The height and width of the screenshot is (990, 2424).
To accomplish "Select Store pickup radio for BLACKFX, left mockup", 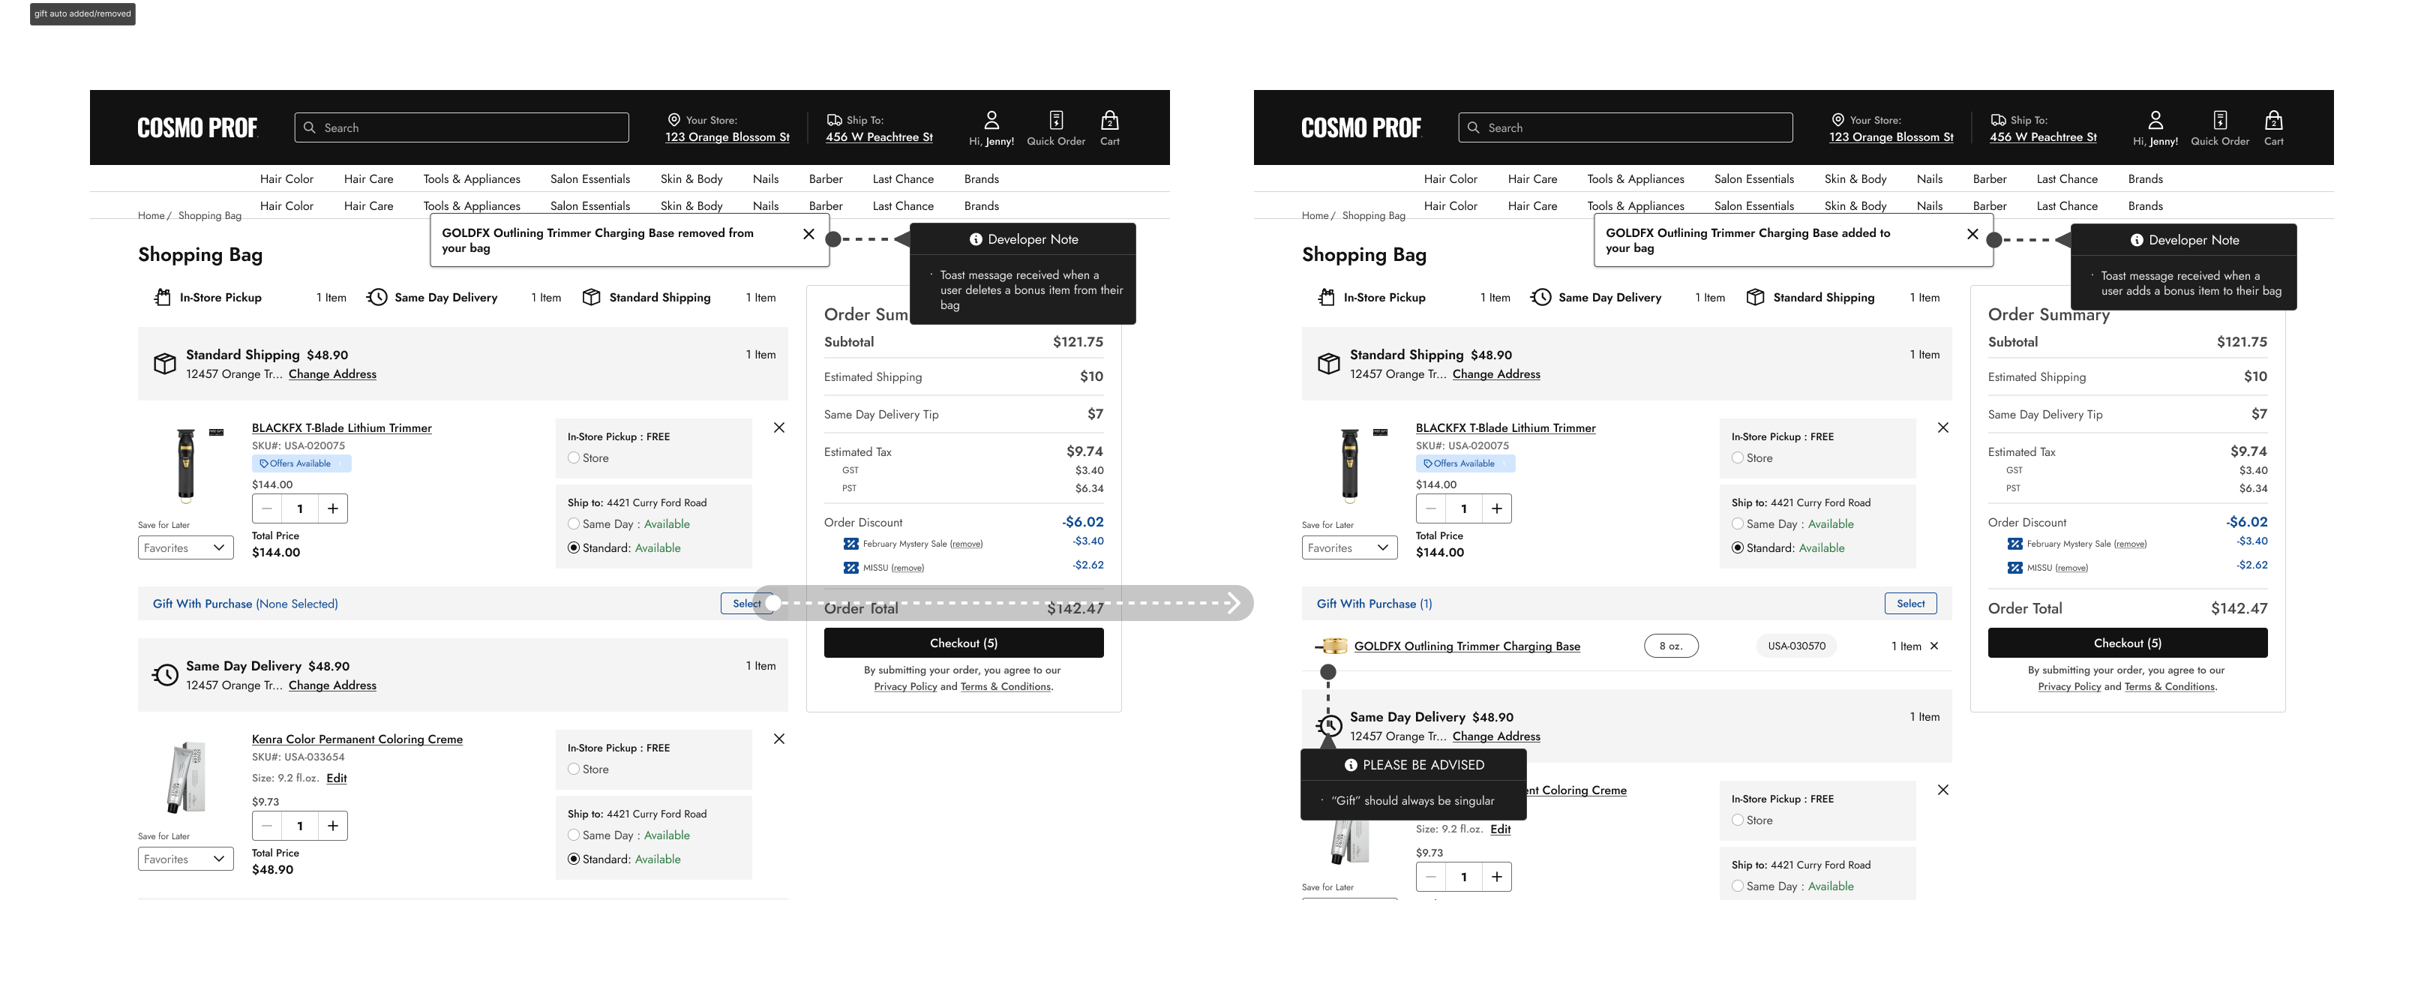I will click(573, 458).
